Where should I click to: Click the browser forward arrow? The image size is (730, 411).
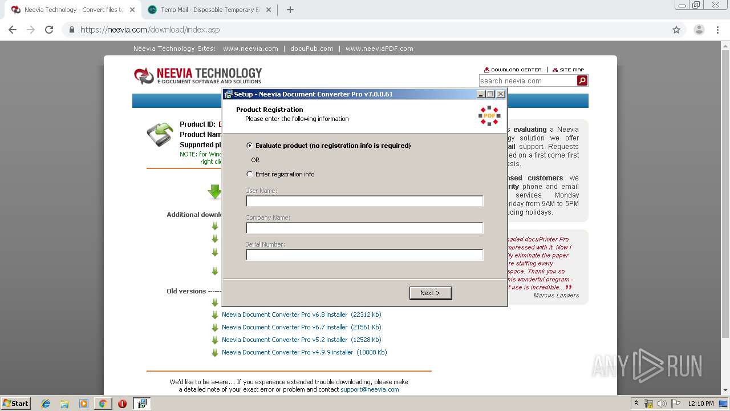coord(31,30)
